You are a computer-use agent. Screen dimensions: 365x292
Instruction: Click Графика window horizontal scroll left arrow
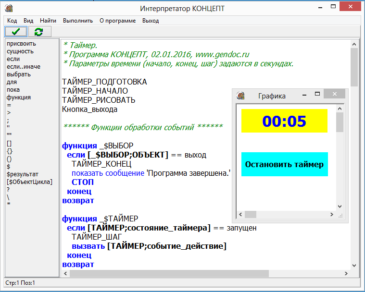tap(241, 214)
